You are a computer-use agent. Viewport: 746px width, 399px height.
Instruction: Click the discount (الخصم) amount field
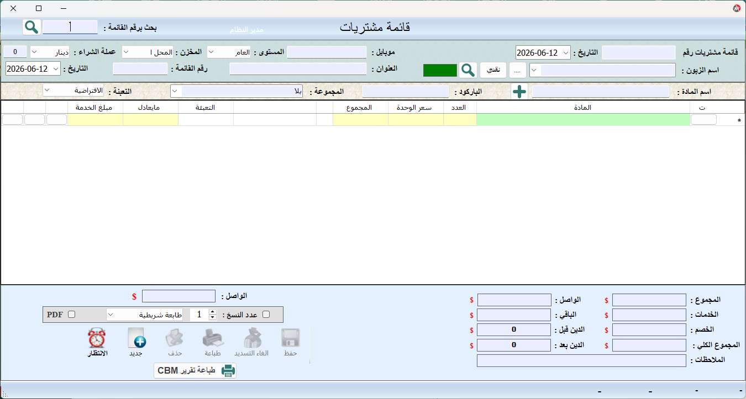649,330
